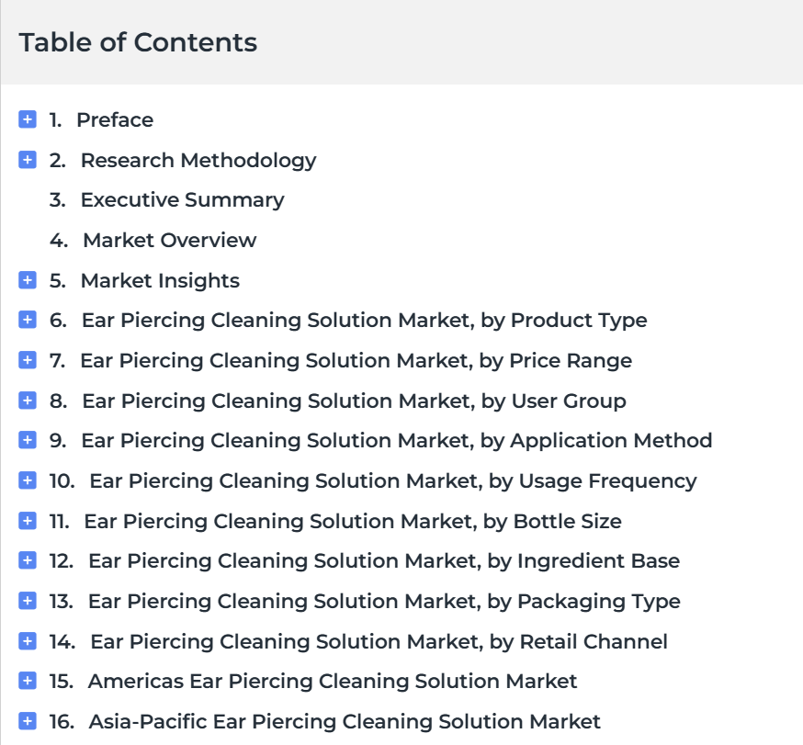This screenshot has height=745, width=803.
Task: Click plus icon beside by Product Type
Action: [28, 320]
